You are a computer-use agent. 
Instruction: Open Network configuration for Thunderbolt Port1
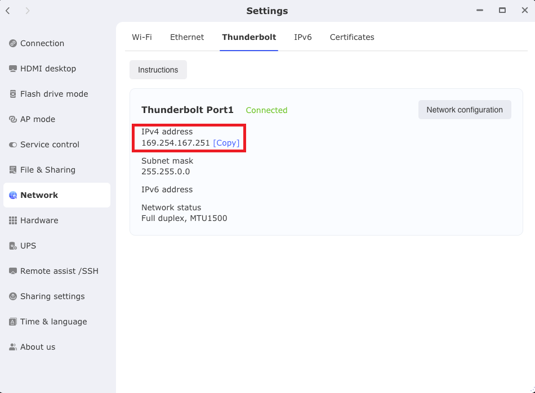coord(465,110)
